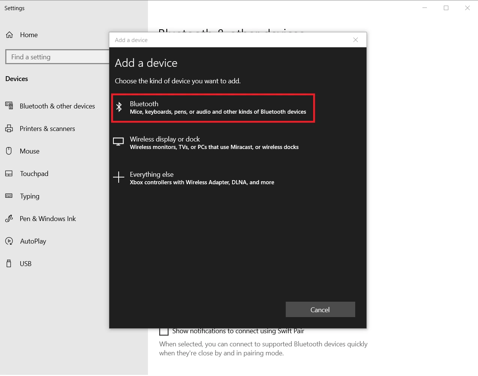The image size is (478, 376).
Task: Click the Swift Pair notifications label text
Action: (238, 331)
